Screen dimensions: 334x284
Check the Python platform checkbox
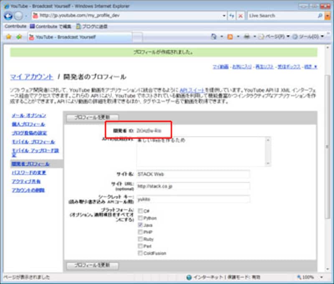click(141, 218)
